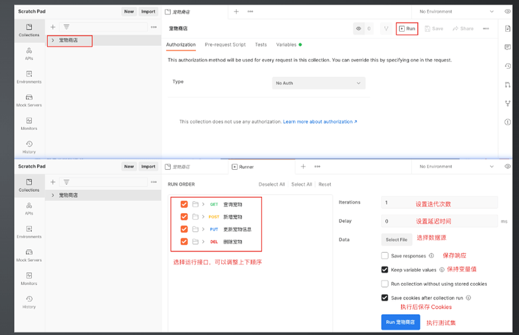Expand the collection row in lower window
519x335 pixels.
pyautogui.click(x=53, y=195)
